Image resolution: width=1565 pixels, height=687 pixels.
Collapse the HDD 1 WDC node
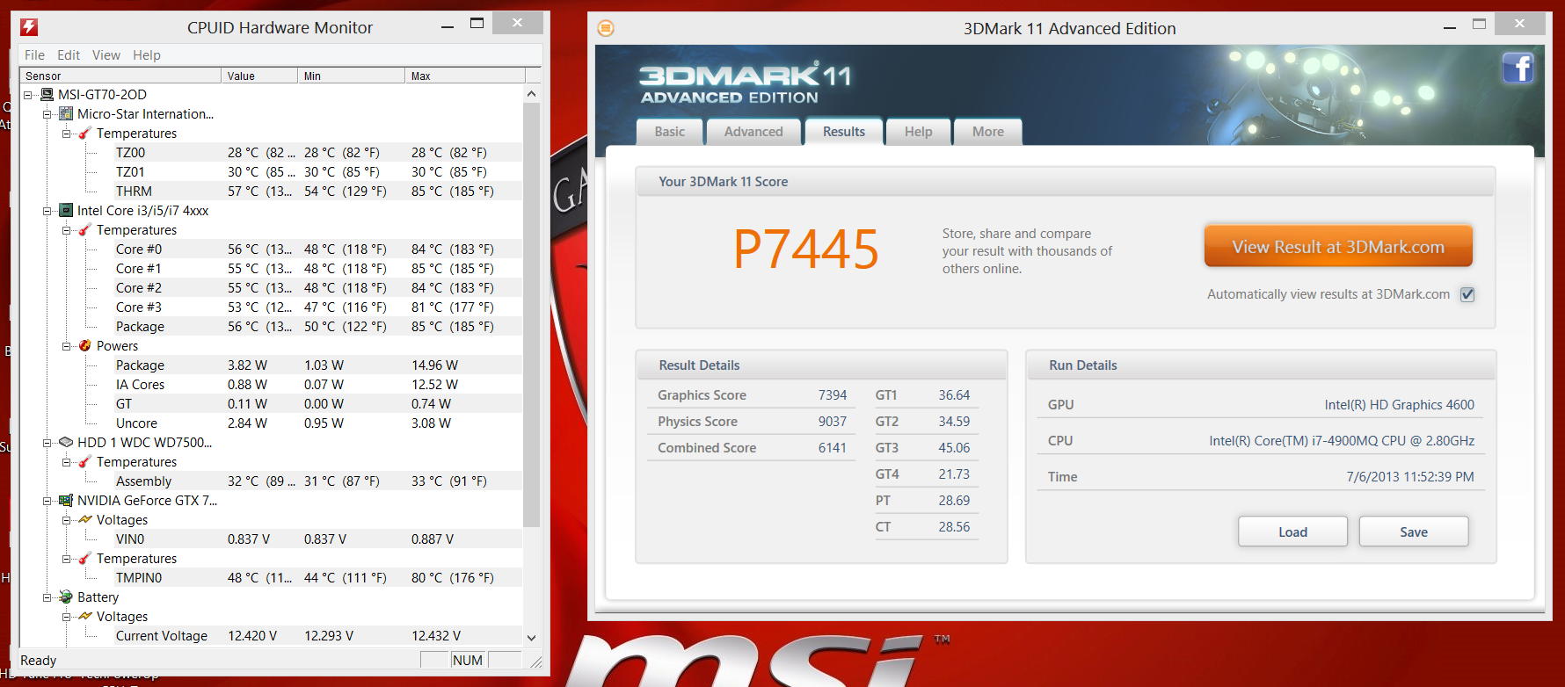[47, 443]
